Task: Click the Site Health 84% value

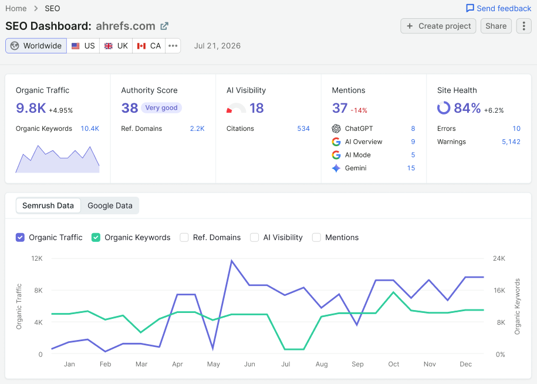Action: pyautogui.click(x=467, y=108)
